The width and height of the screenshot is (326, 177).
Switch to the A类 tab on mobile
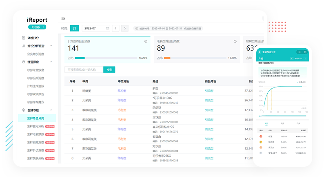coord(266,123)
